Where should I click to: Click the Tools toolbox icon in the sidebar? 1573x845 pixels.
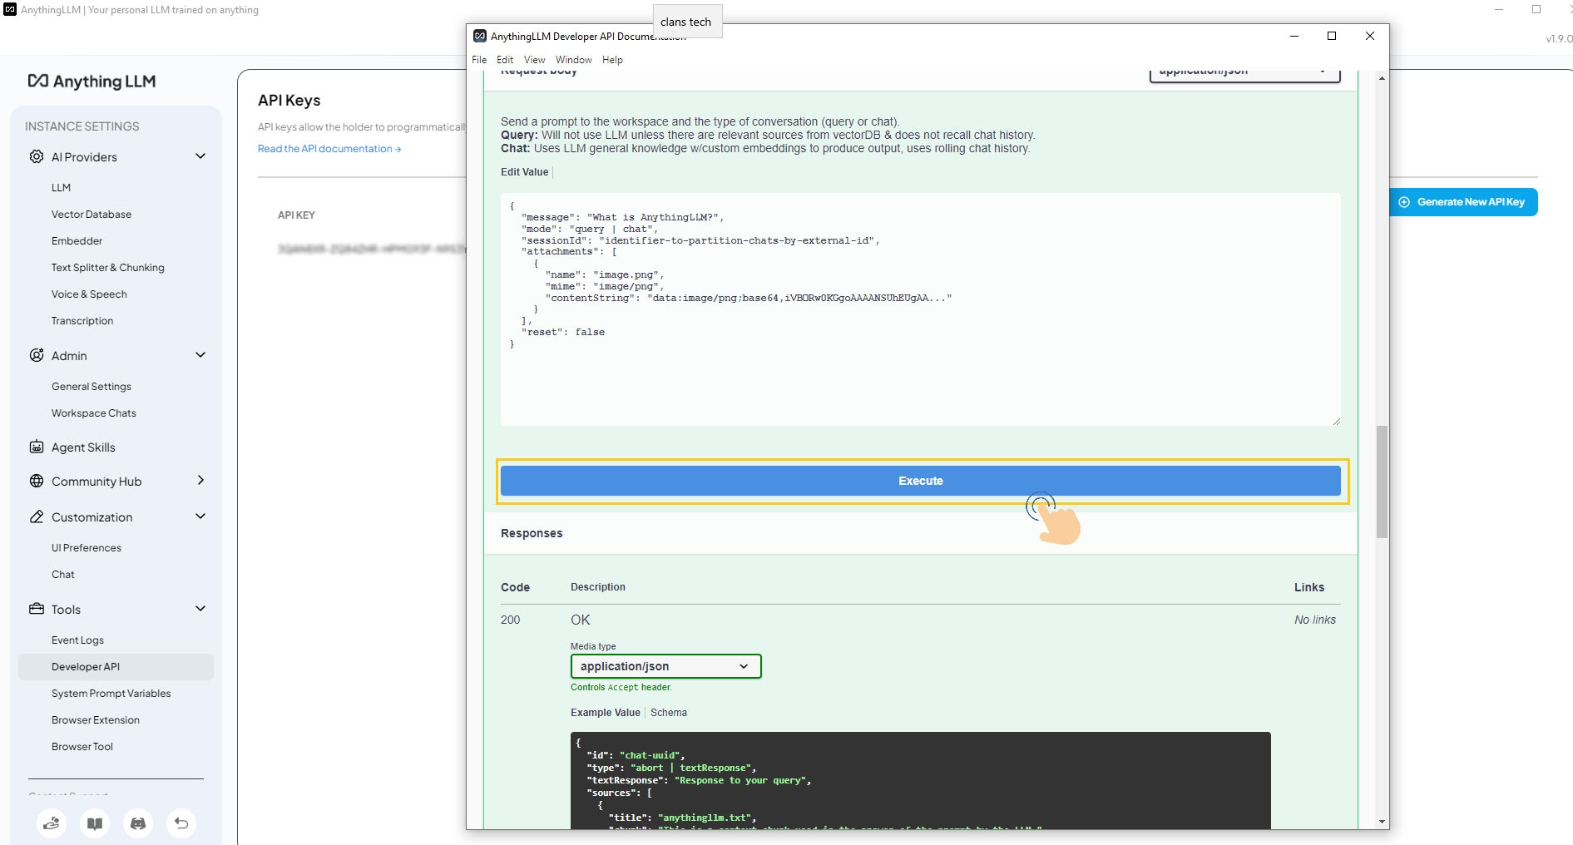point(36,609)
